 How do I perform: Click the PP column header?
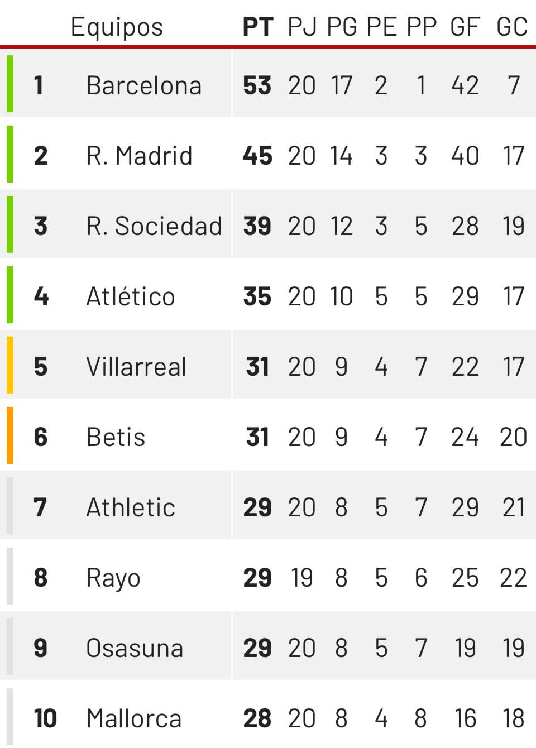click(x=422, y=27)
